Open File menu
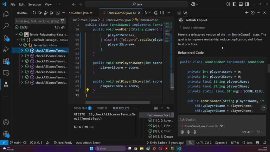The image size is (270, 152). 13,4
